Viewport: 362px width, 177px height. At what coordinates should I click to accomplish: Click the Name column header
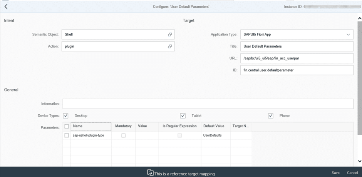[91, 126]
